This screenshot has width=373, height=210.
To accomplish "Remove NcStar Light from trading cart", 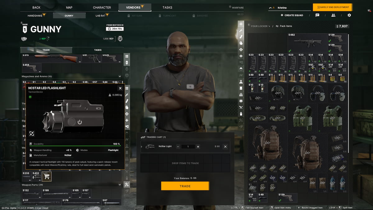I will [x=225, y=147].
